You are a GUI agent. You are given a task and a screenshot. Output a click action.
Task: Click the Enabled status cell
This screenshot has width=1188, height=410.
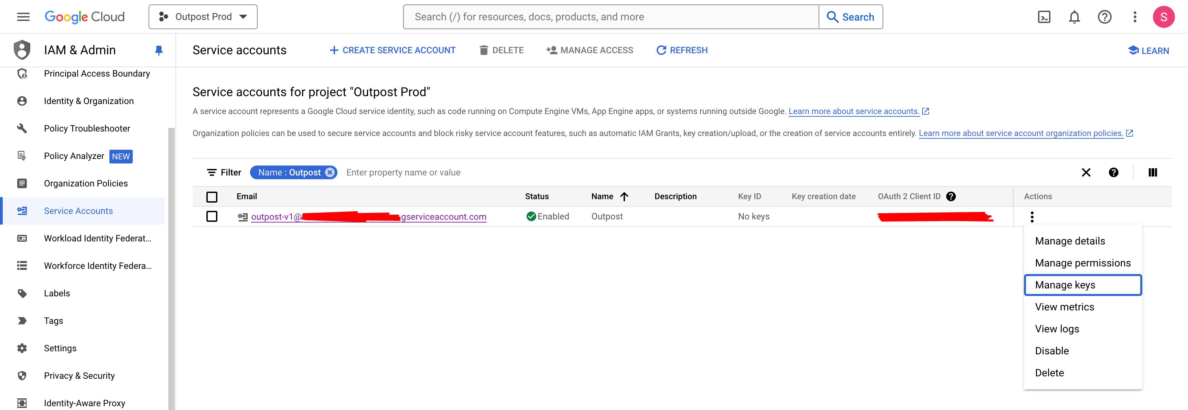[x=548, y=216]
